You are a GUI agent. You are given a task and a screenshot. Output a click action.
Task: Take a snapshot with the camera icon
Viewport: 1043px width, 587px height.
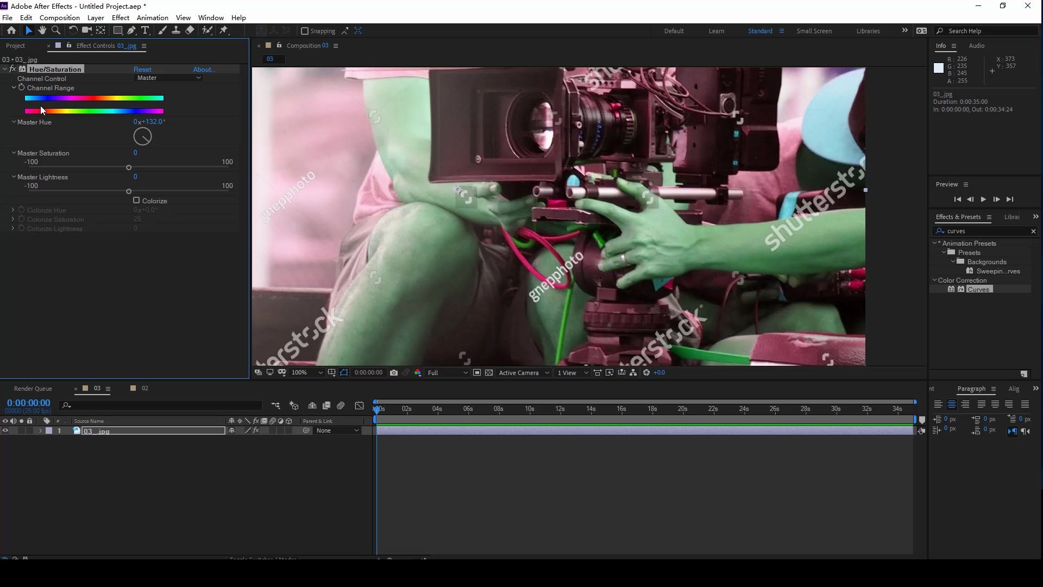tap(394, 373)
